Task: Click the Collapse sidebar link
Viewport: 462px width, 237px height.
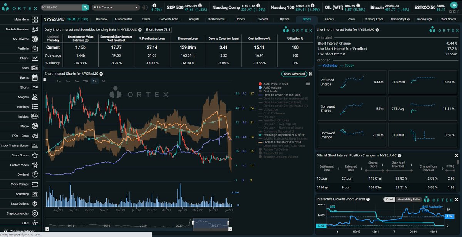Action: 19,231
